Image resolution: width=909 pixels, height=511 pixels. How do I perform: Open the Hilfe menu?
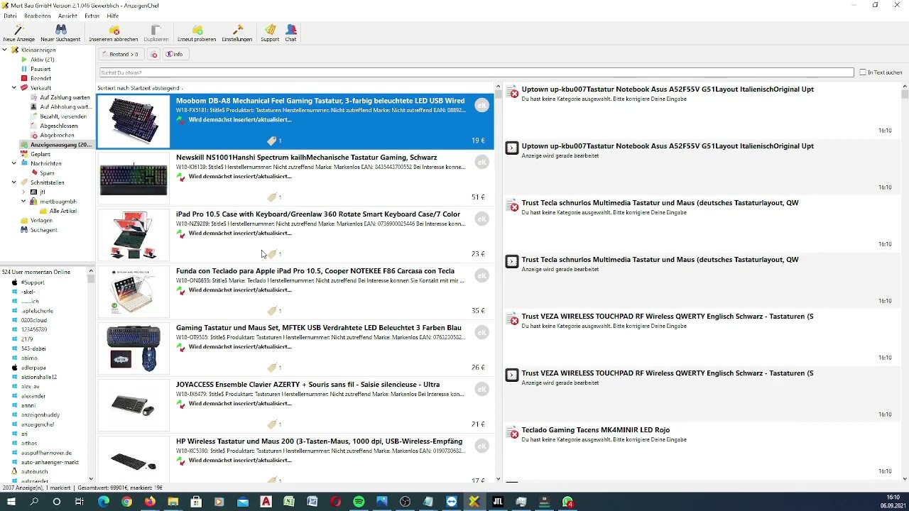113,16
